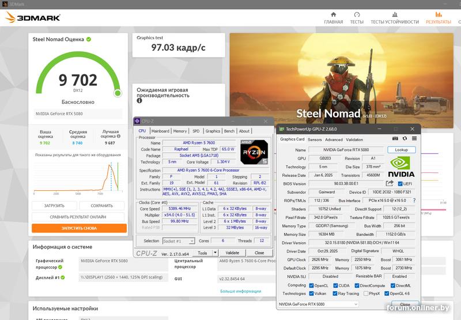Select the CPU-Z CPU tab
This screenshot has height=320, width=461.
point(142,130)
